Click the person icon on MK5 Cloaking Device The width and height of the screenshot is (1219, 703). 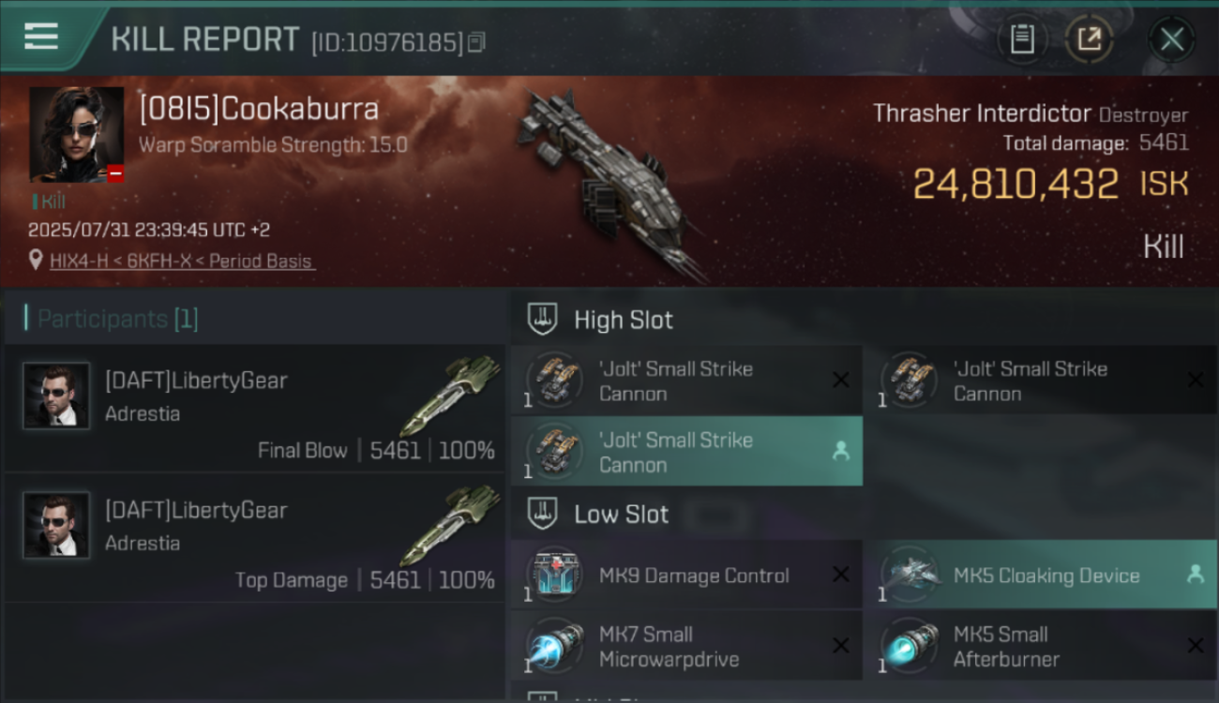click(1196, 575)
